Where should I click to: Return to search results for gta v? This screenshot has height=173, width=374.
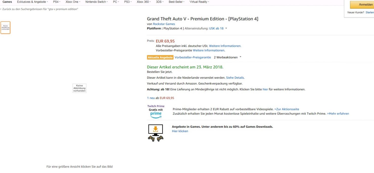(40, 9)
